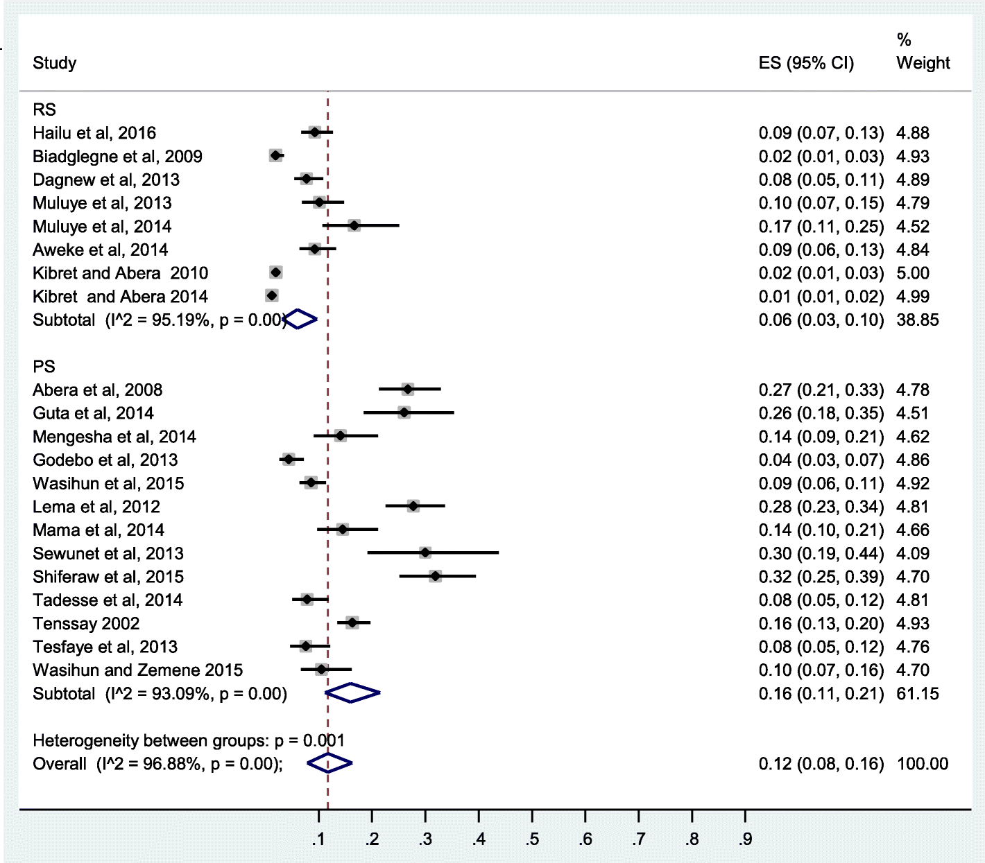Click the point marker for Shiferaw et al, 2015
The image size is (985, 863).
tap(435, 576)
